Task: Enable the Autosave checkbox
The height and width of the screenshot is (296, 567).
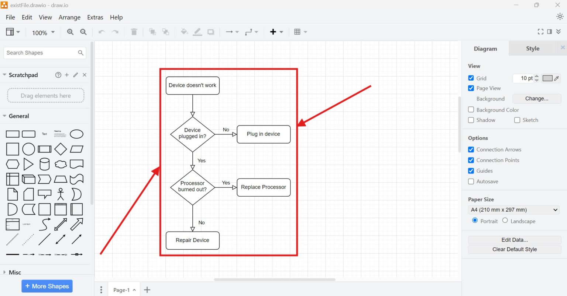Action: 471,181
